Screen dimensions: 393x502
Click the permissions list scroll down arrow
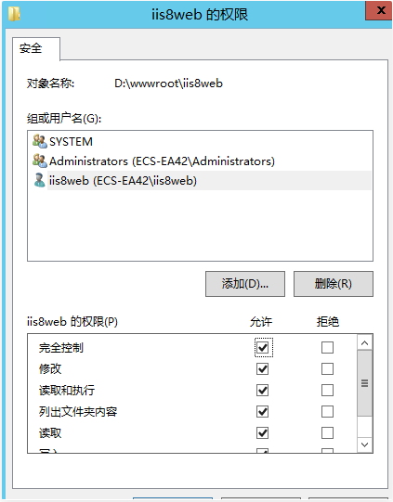click(364, 444)
